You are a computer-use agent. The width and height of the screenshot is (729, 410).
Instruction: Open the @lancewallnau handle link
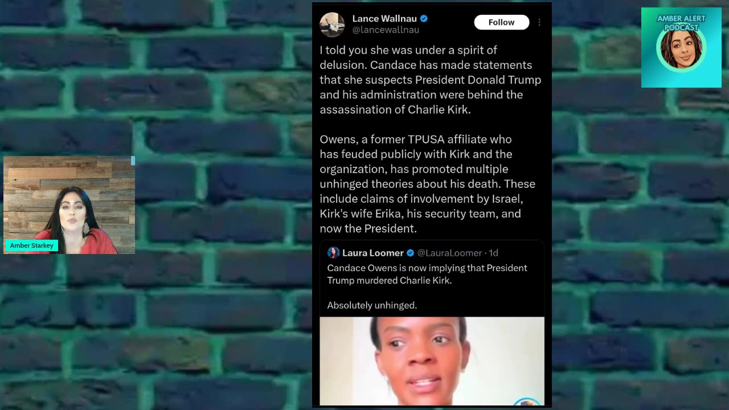(x=386, y=30)
